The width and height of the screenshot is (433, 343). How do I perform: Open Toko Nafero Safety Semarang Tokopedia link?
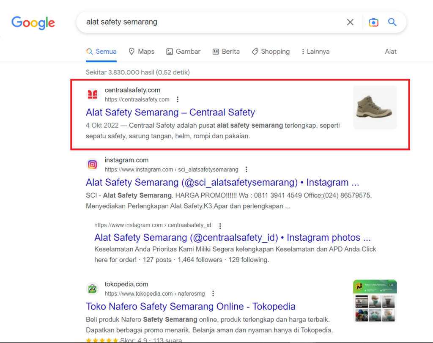click(x=191, y=307)
